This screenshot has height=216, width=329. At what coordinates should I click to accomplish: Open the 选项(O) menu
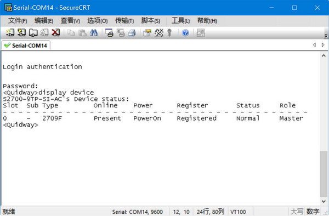98,20
